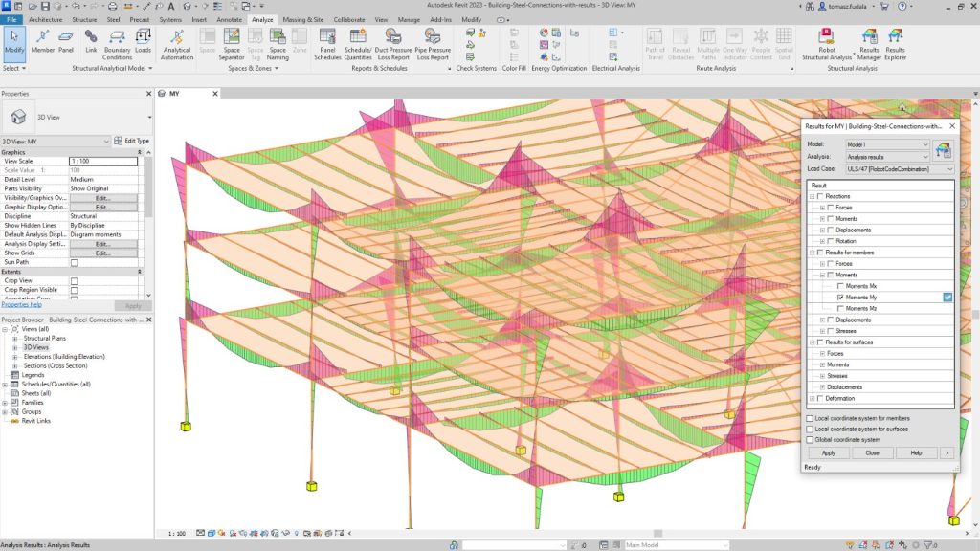The image size is (980, 551).
Task: Tick the Sun Path checkbox
Action: click(x=75, y=262)
